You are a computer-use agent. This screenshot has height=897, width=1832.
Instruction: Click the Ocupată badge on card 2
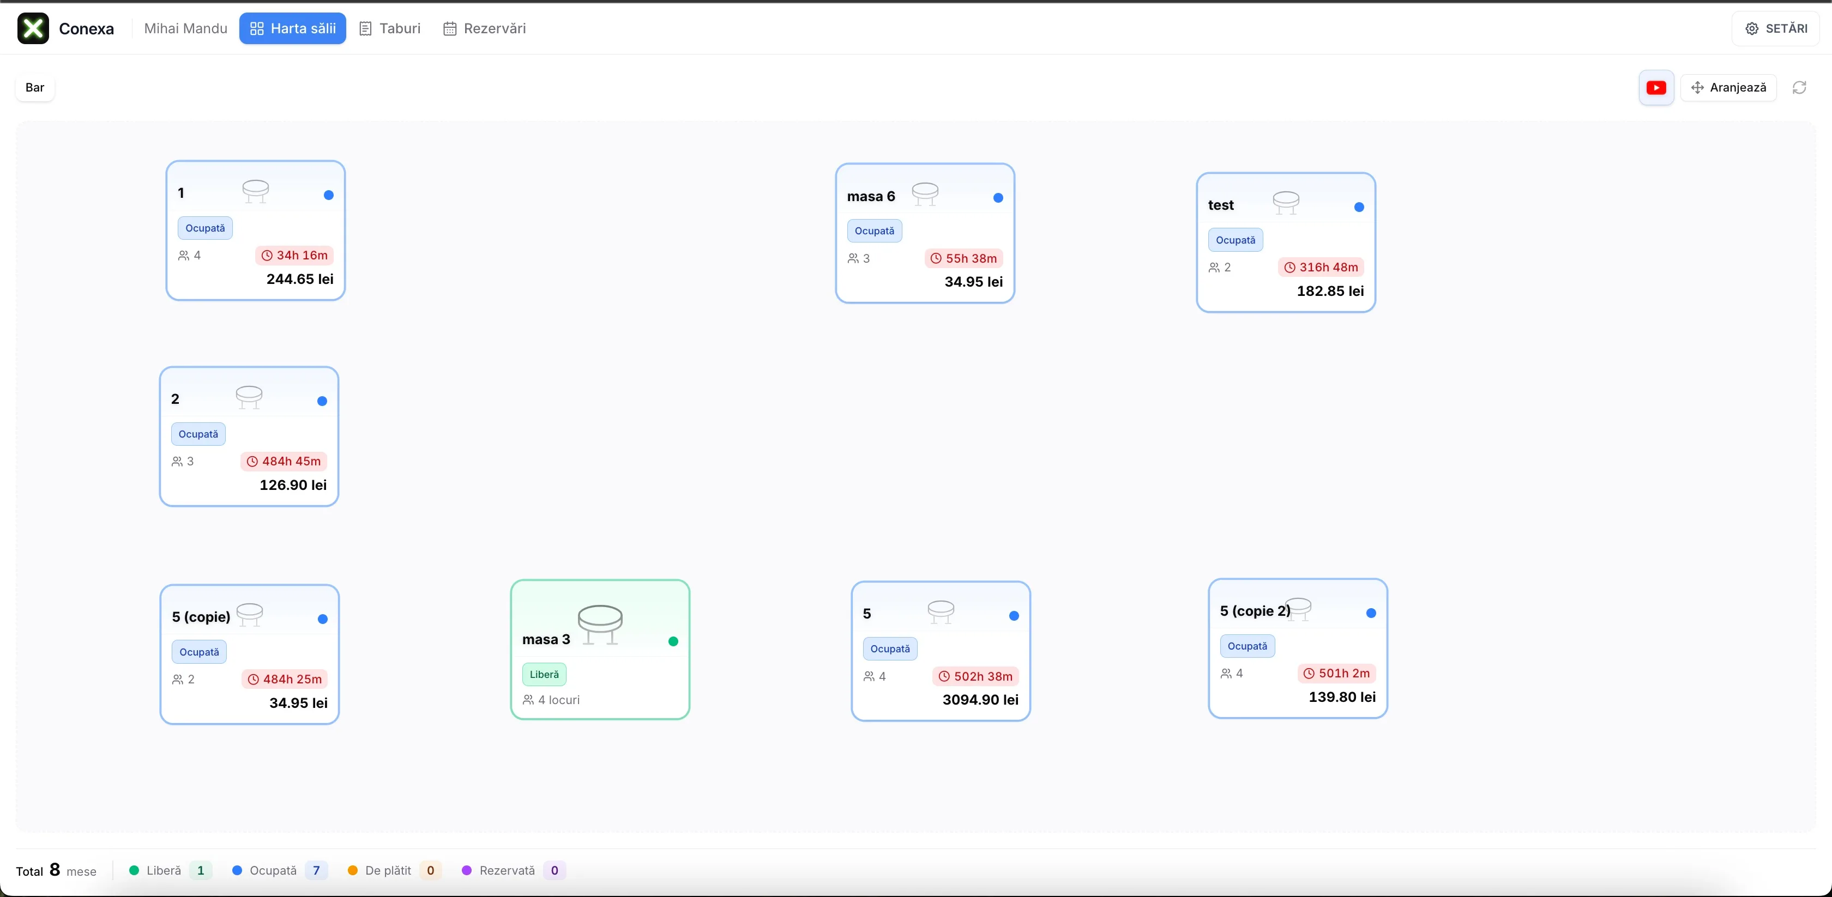(x=198, y=434)
